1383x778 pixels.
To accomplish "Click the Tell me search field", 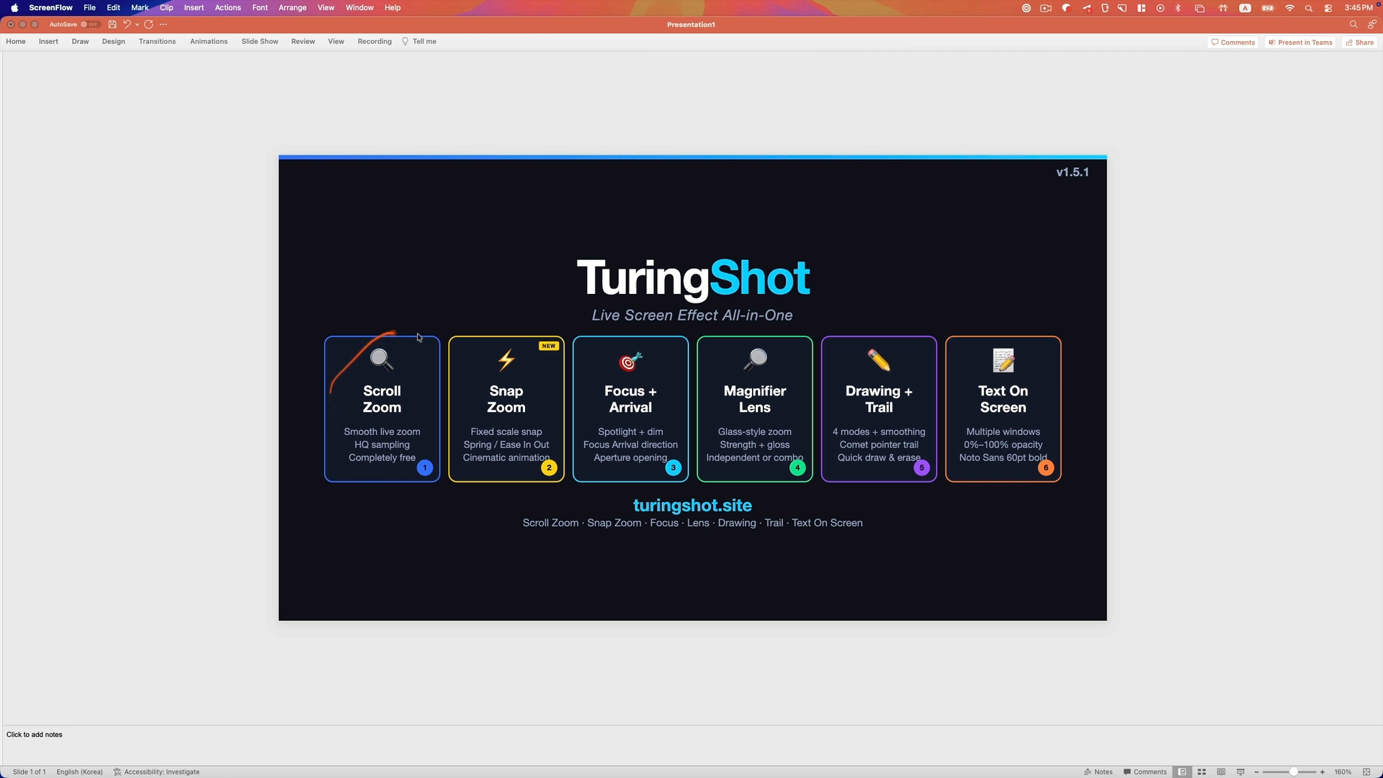I will 419,42.
